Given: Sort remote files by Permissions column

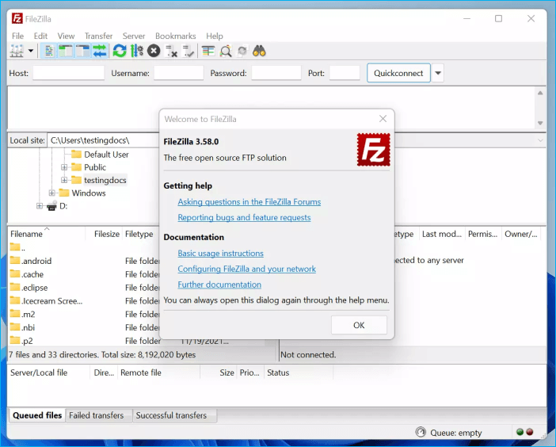Looking at the screenshot, I should (x=483, y=234).
